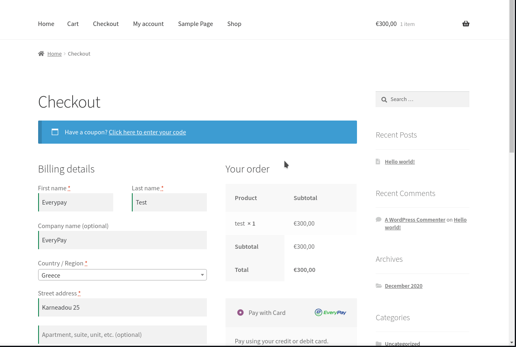Click the €300,00 cart total in header
516x347 pixels.
(x=386, y=24)
